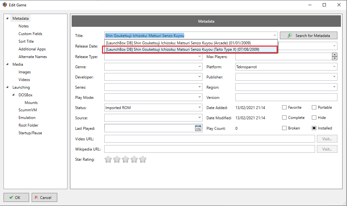Image resolution: width=347 pixels, height=206 pixels.
Task: Toggle the Installed checkbox
Action: point(314,128)
